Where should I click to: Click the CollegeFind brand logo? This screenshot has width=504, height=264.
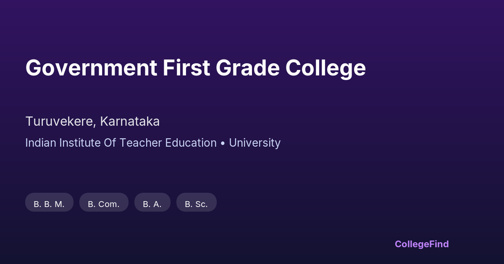tap(421, 244)
